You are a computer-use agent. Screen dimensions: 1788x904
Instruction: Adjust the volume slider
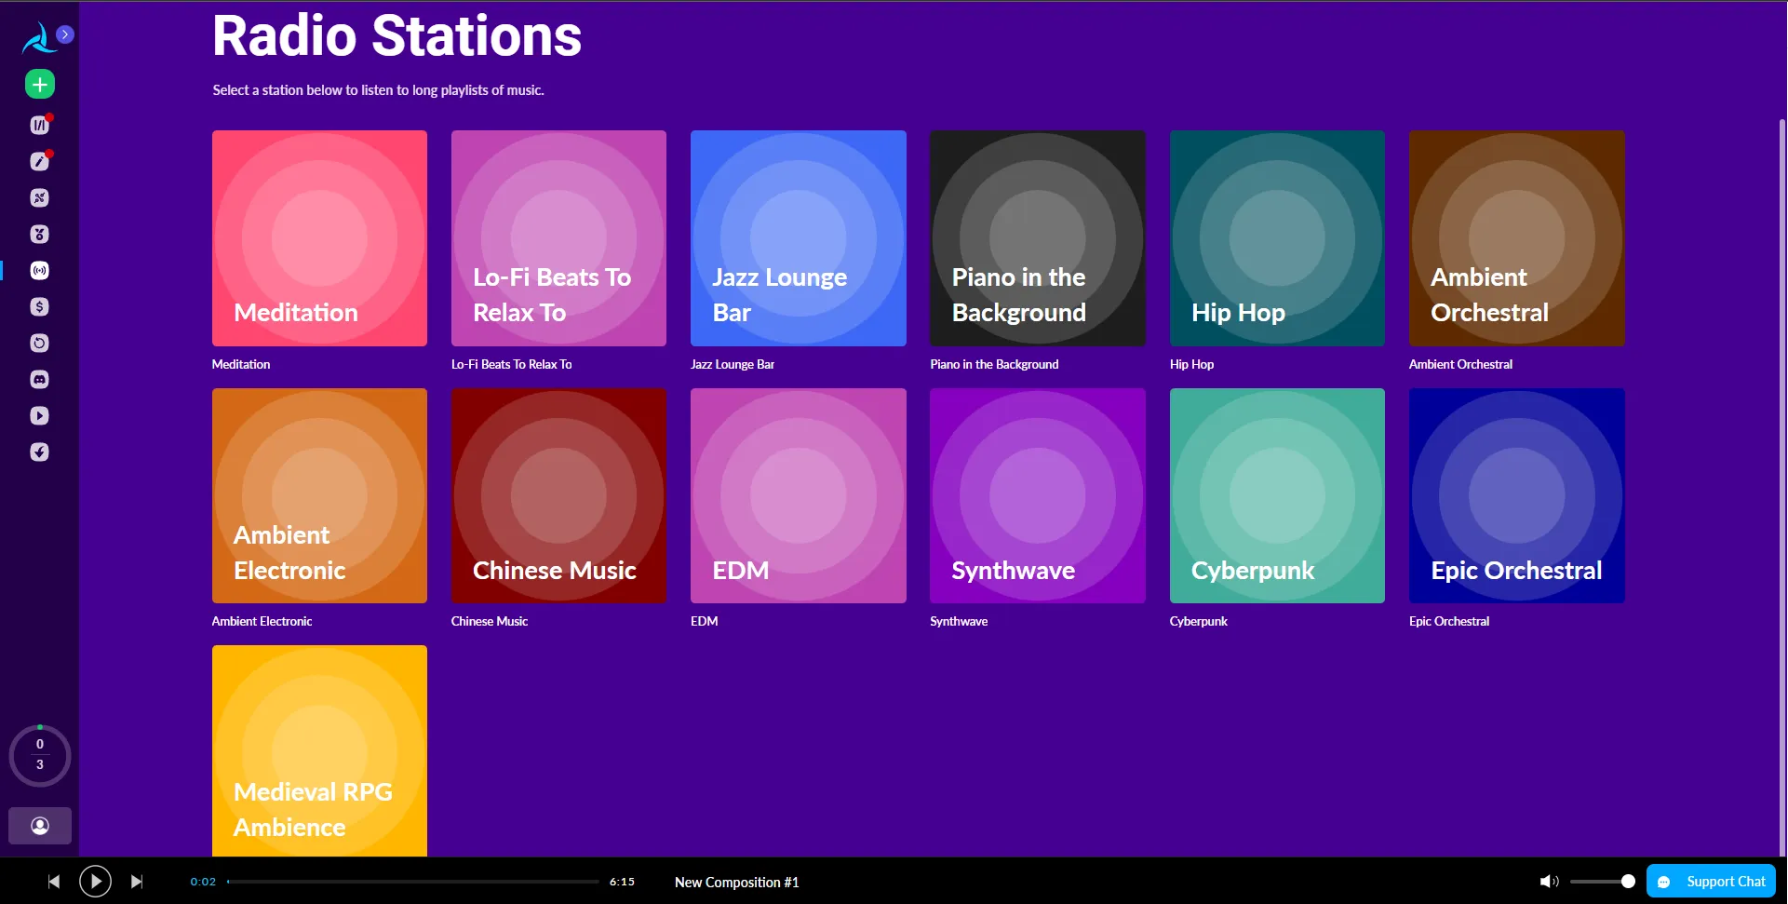point(1602,882)
